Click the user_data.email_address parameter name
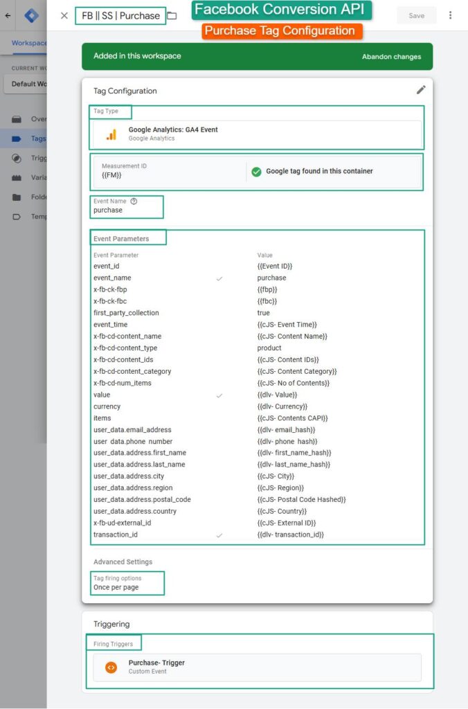This screenshot has width=468, height=709. 132,430
